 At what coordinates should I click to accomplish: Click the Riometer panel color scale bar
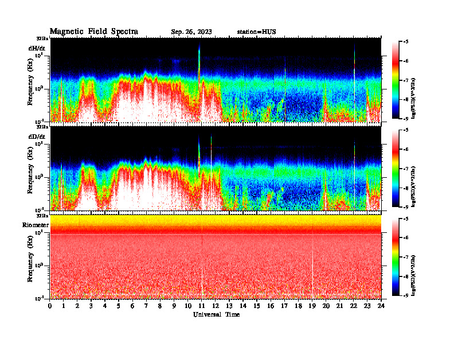pyautogui.click(x=396, y=257)
